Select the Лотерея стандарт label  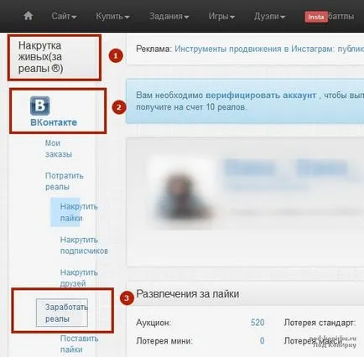(x=320, y=323)
